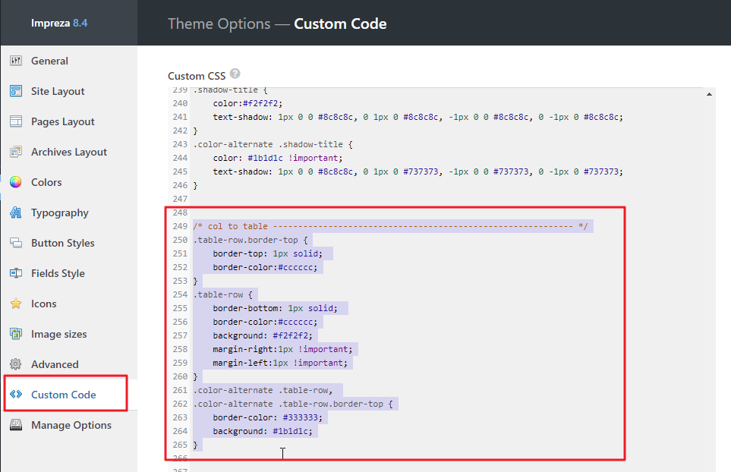Viewport: 731px width, 472px height.
Task: Click the Site Layout icon
Action: [x=16, y=91]
